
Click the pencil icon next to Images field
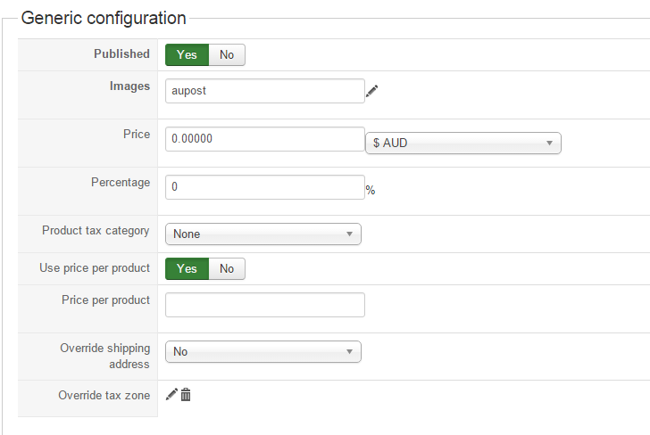coord(372,91)
